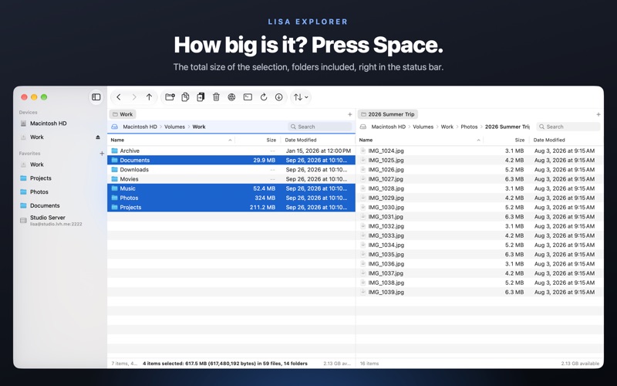Click the red close window button
This screenshot has width=617, height=386.
tap(24, 97)
